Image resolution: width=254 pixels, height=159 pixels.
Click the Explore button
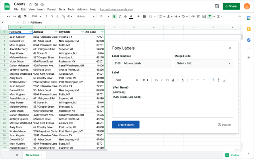tap(232, 155)
